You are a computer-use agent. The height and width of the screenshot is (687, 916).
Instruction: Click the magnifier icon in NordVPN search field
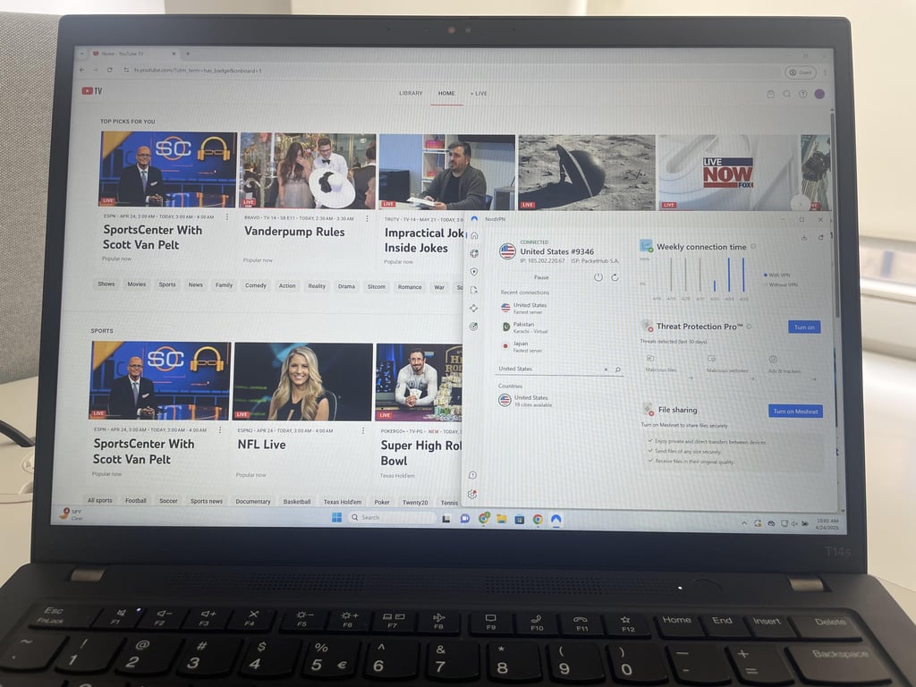tap(617, 369)
